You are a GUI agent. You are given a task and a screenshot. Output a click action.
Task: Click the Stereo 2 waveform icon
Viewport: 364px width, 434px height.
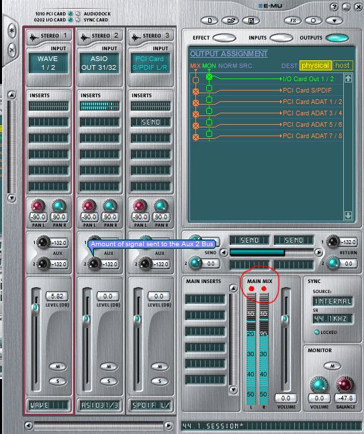85,37
